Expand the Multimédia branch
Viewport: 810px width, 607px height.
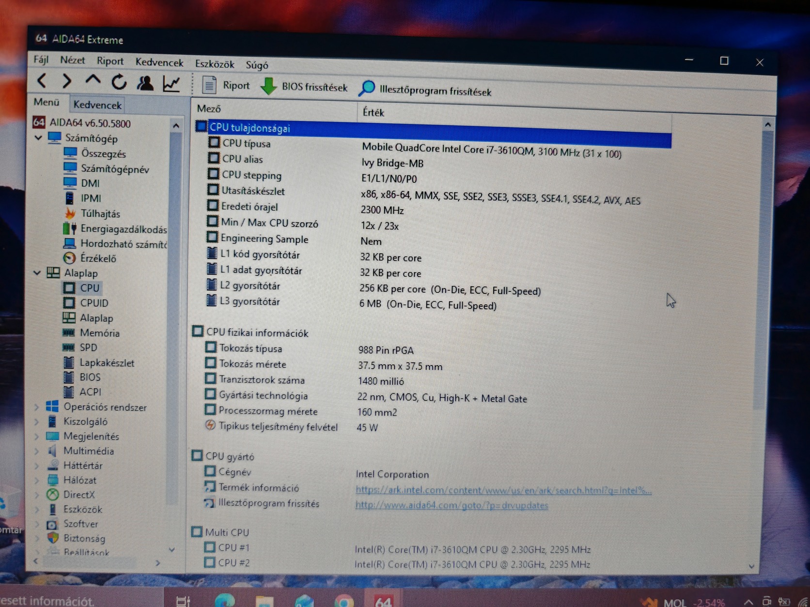click(x=36, y=451)
